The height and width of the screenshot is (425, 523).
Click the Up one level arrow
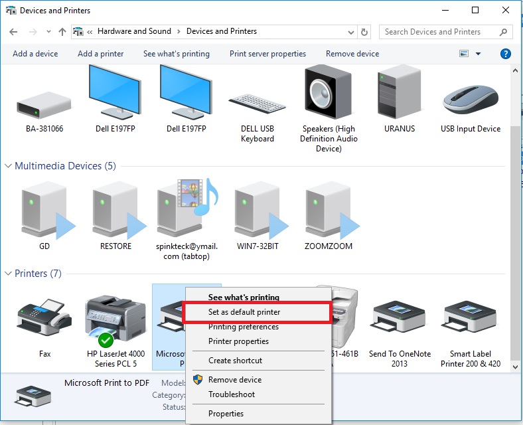62,32
